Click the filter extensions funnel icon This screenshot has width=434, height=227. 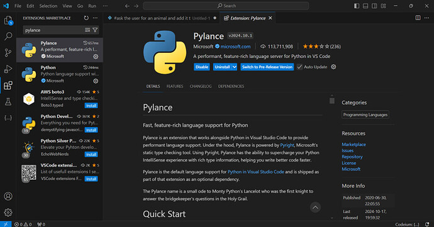[x=95, y=30]
